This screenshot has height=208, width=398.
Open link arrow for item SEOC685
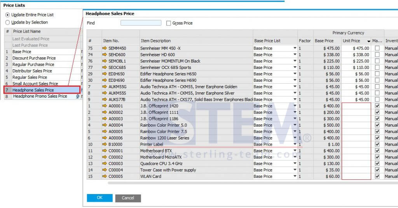[x=105, y=67]
